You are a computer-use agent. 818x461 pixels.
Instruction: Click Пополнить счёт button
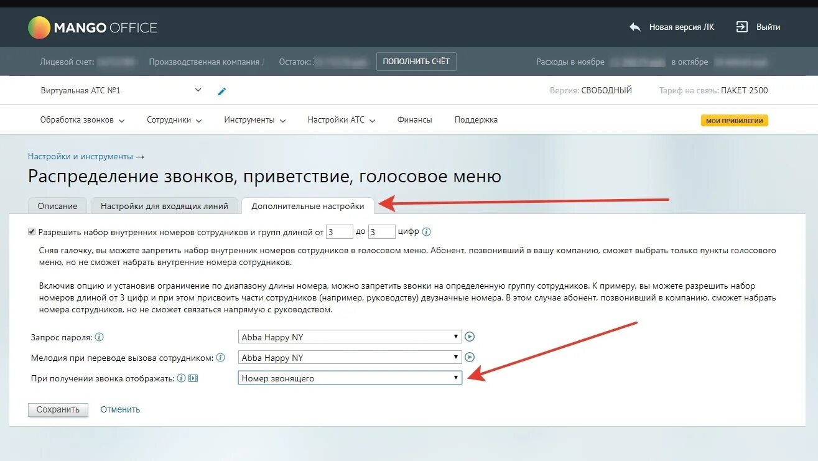(x=416, y=62)
